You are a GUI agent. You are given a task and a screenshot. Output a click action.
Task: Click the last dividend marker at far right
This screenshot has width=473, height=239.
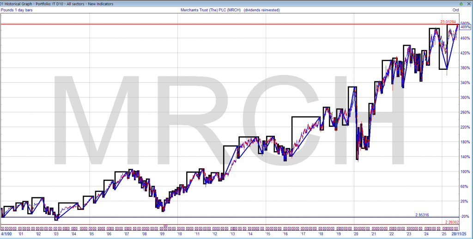[457, 228]
